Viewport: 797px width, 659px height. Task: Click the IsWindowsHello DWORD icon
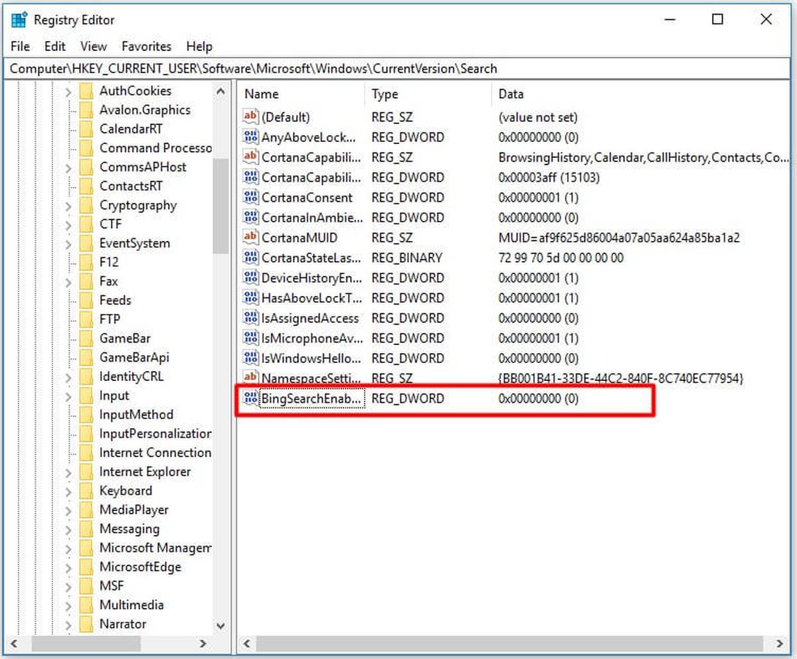click(250, 358)
